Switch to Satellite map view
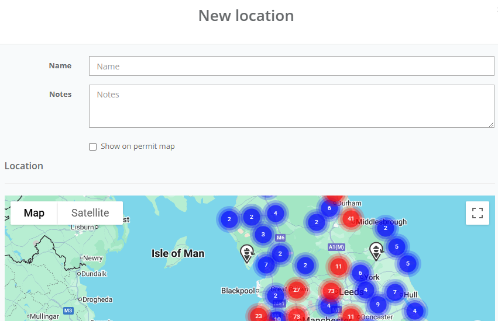The width and height of the screenshot is (498, 321). click(90, 213)
